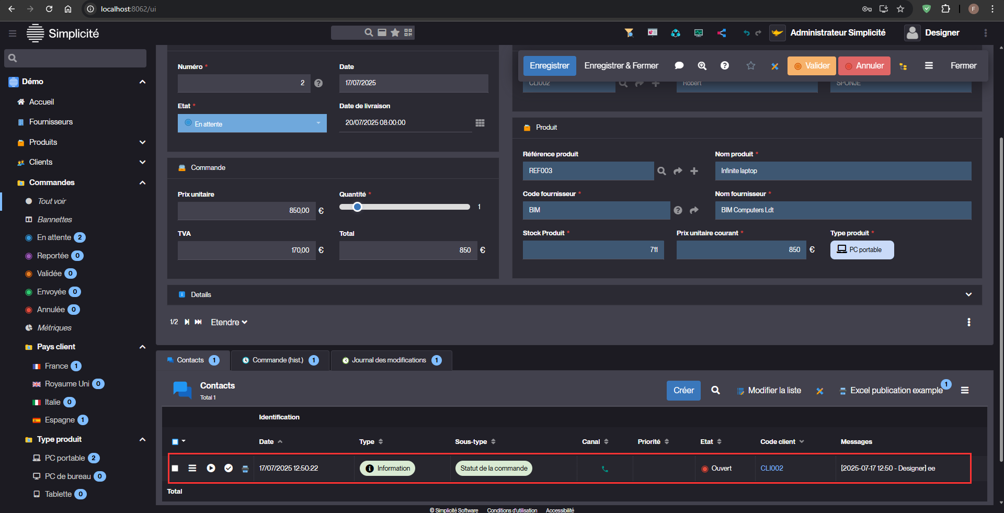The image size is (1004, 513).
Task: Expand the Details section chevron
Action: (968, 294)
